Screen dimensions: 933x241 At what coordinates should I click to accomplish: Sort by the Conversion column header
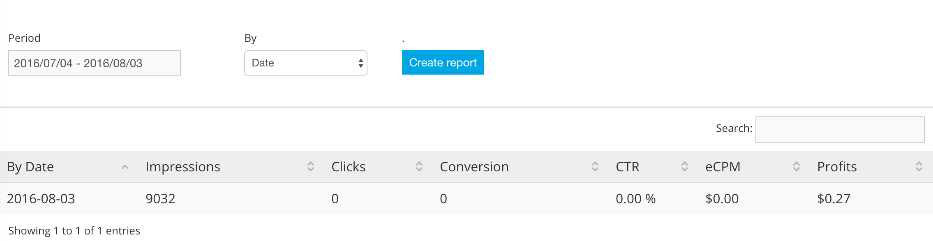pos(474,167)
